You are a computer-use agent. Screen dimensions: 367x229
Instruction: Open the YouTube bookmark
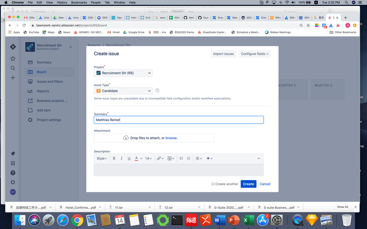(31, 32)
